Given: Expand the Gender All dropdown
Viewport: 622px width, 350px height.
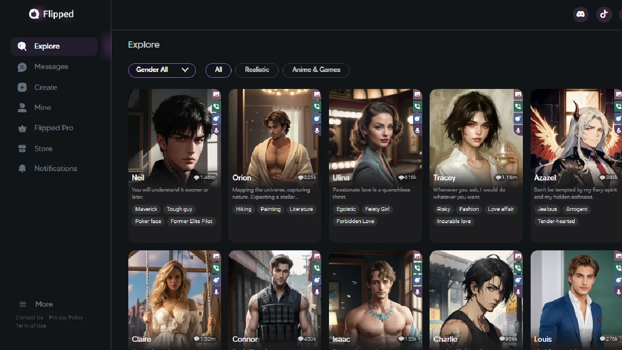Looking at the screenshot, I should pos(162,70).
